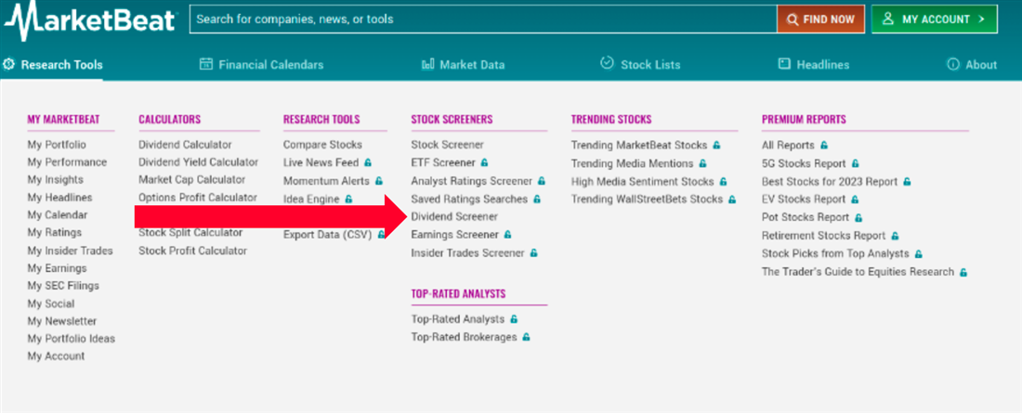Open the Stock Profit Calculator
Screen dimensions: 1022x413
point(193,251)
